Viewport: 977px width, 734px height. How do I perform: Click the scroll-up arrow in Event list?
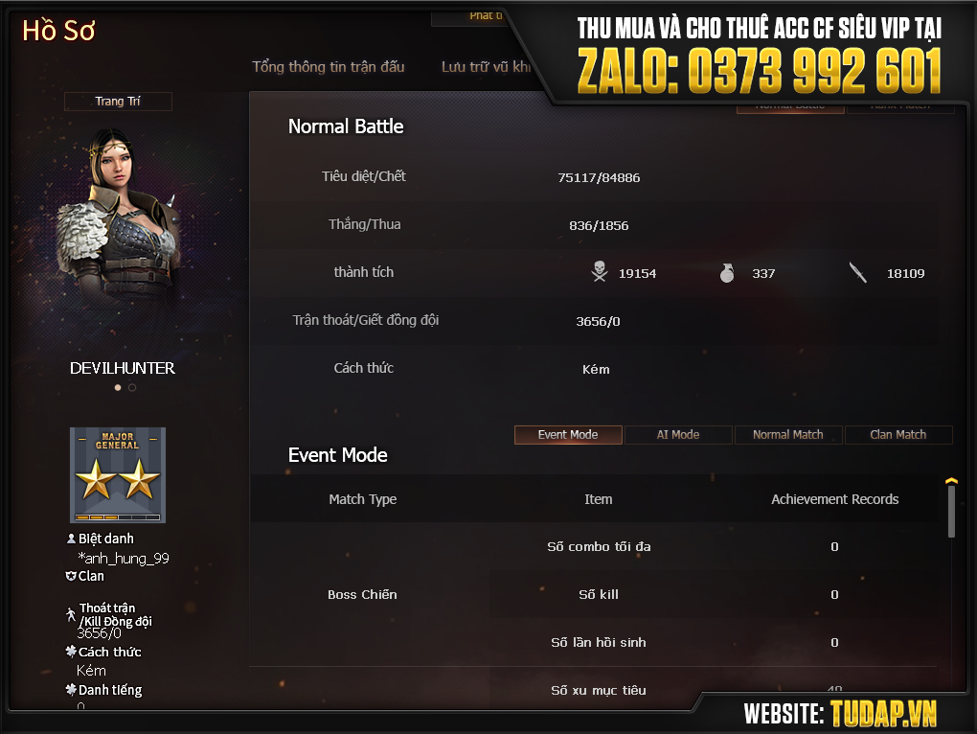951,481
